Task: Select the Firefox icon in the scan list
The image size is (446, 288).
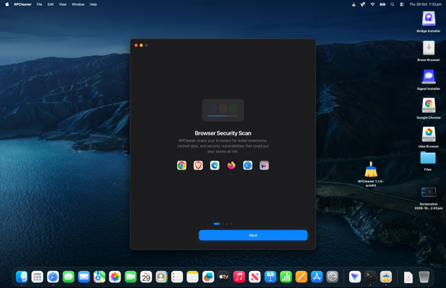Action: click(231, 165)
